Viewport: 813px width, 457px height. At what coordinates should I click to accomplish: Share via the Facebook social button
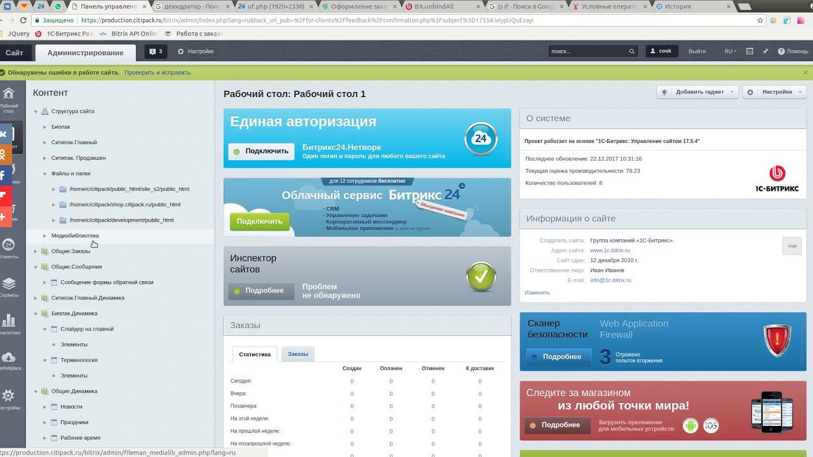pos(5,175)
